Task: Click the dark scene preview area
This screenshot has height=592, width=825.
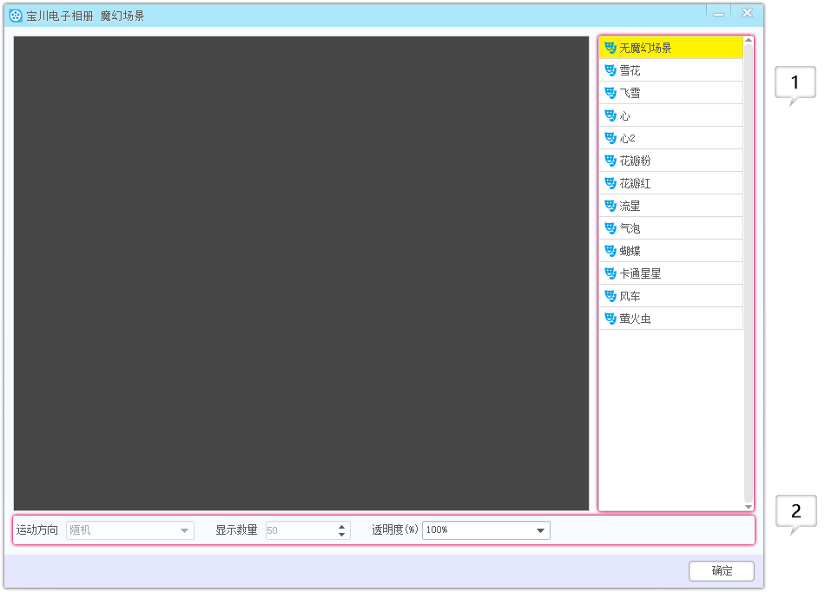Action: tap(301, 273)
